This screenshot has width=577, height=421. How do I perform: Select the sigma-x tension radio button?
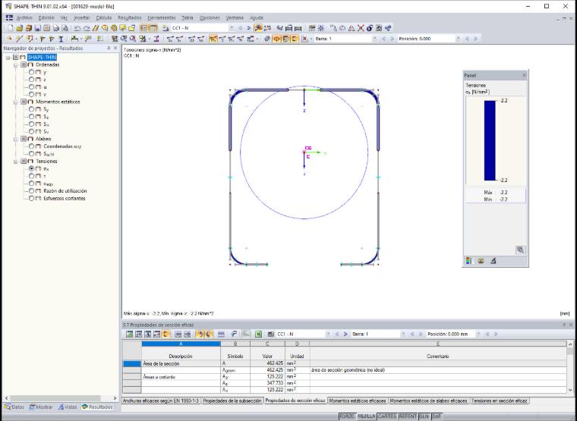[x=32, y=168]
